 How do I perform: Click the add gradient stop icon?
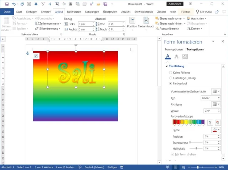point(209,122)
